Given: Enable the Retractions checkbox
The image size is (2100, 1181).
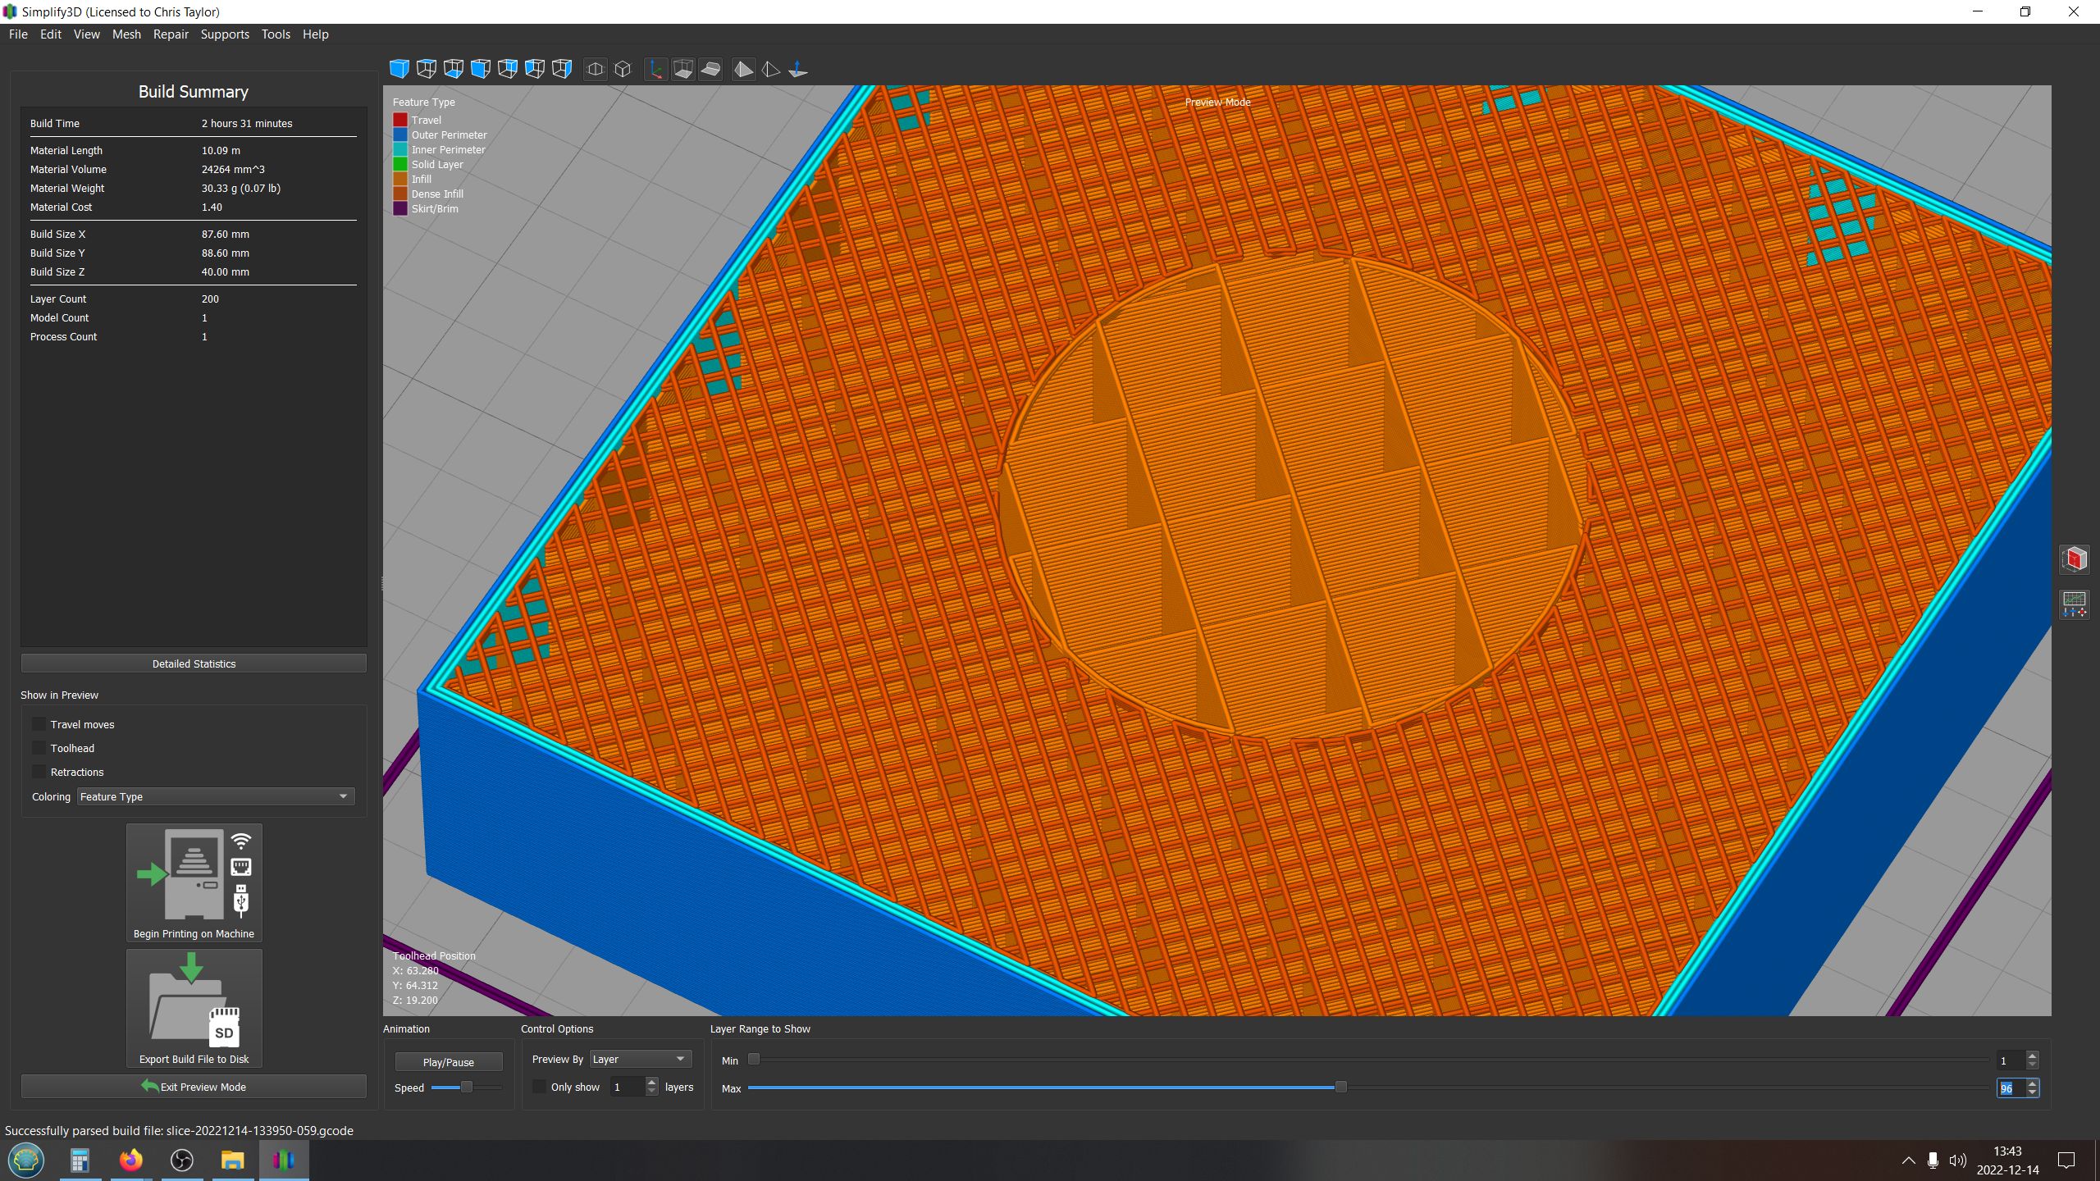Looking at the screenshot, I should coord(39,772).
